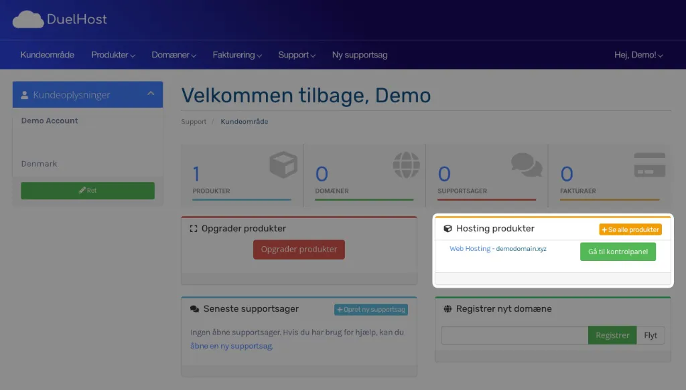686x390 pixels.
Task: Click the red Opgrader produkter button
Action: point(299,250)
